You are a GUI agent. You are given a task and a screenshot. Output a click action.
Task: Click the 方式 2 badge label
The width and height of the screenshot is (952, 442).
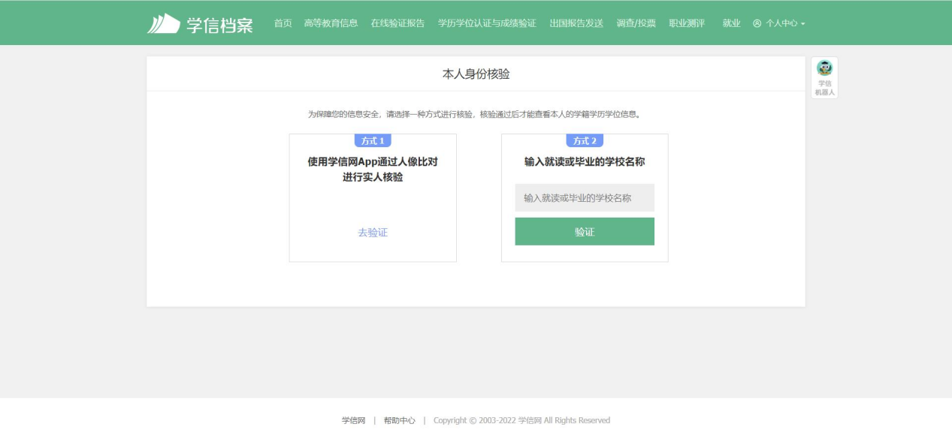click(585, 141)
